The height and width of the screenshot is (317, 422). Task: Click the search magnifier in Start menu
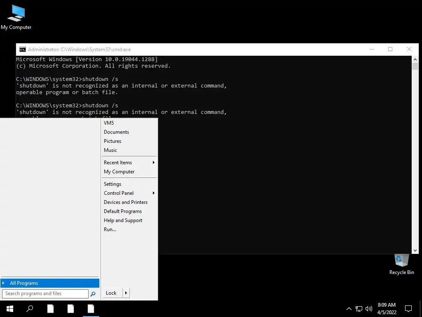93,294
